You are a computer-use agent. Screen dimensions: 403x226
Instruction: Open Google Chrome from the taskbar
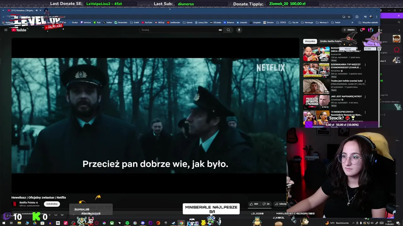click(181, 223)
